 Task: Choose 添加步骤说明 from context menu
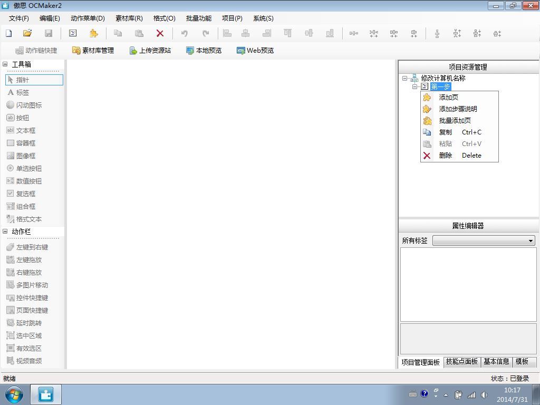[x=459, y=109]
